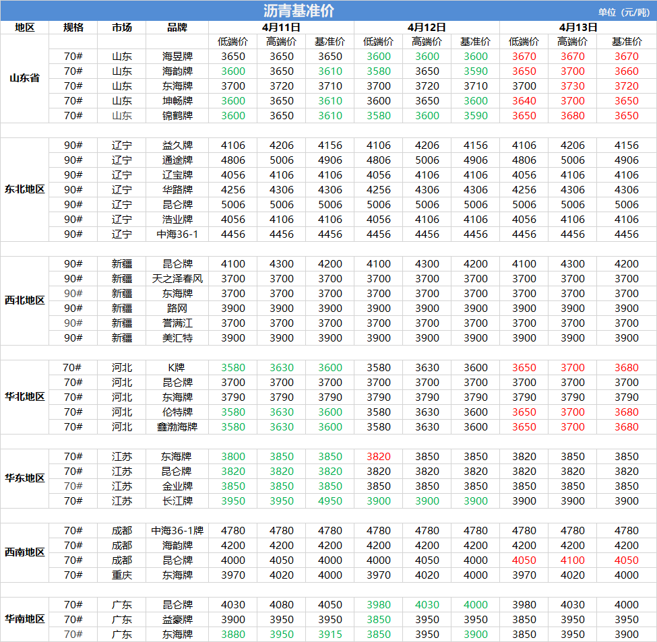Viewport: 657px width, 642px height.
Task: Select the 地区 column header
Action: (24, 28)
